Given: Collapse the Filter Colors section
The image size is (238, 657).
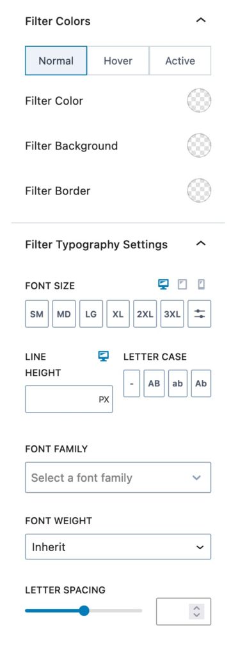Looking at the screenshot, I should [202, 20].
